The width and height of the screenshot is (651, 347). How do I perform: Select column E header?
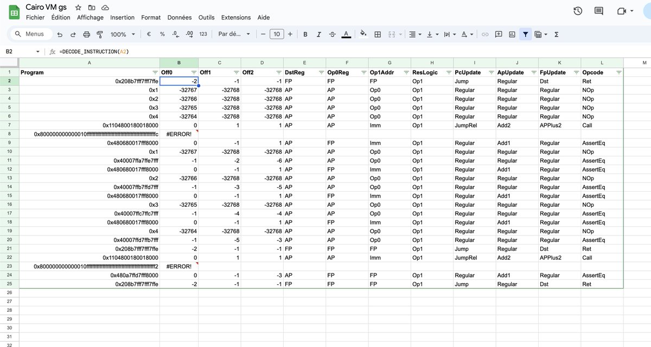click(x=304, y=63)
